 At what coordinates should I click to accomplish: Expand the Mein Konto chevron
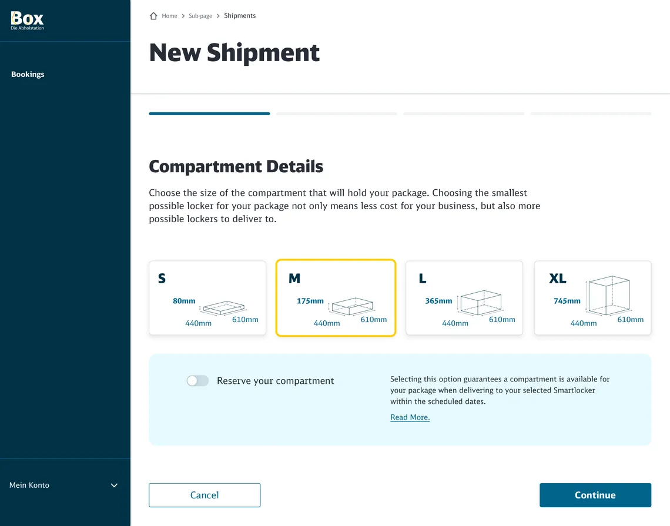click(114, 485)
